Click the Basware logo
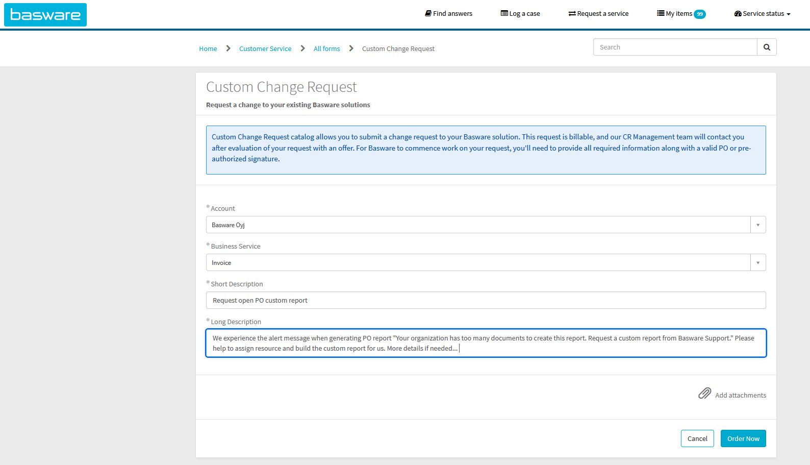This screenshot has width=810, height=465. (45, 15)
